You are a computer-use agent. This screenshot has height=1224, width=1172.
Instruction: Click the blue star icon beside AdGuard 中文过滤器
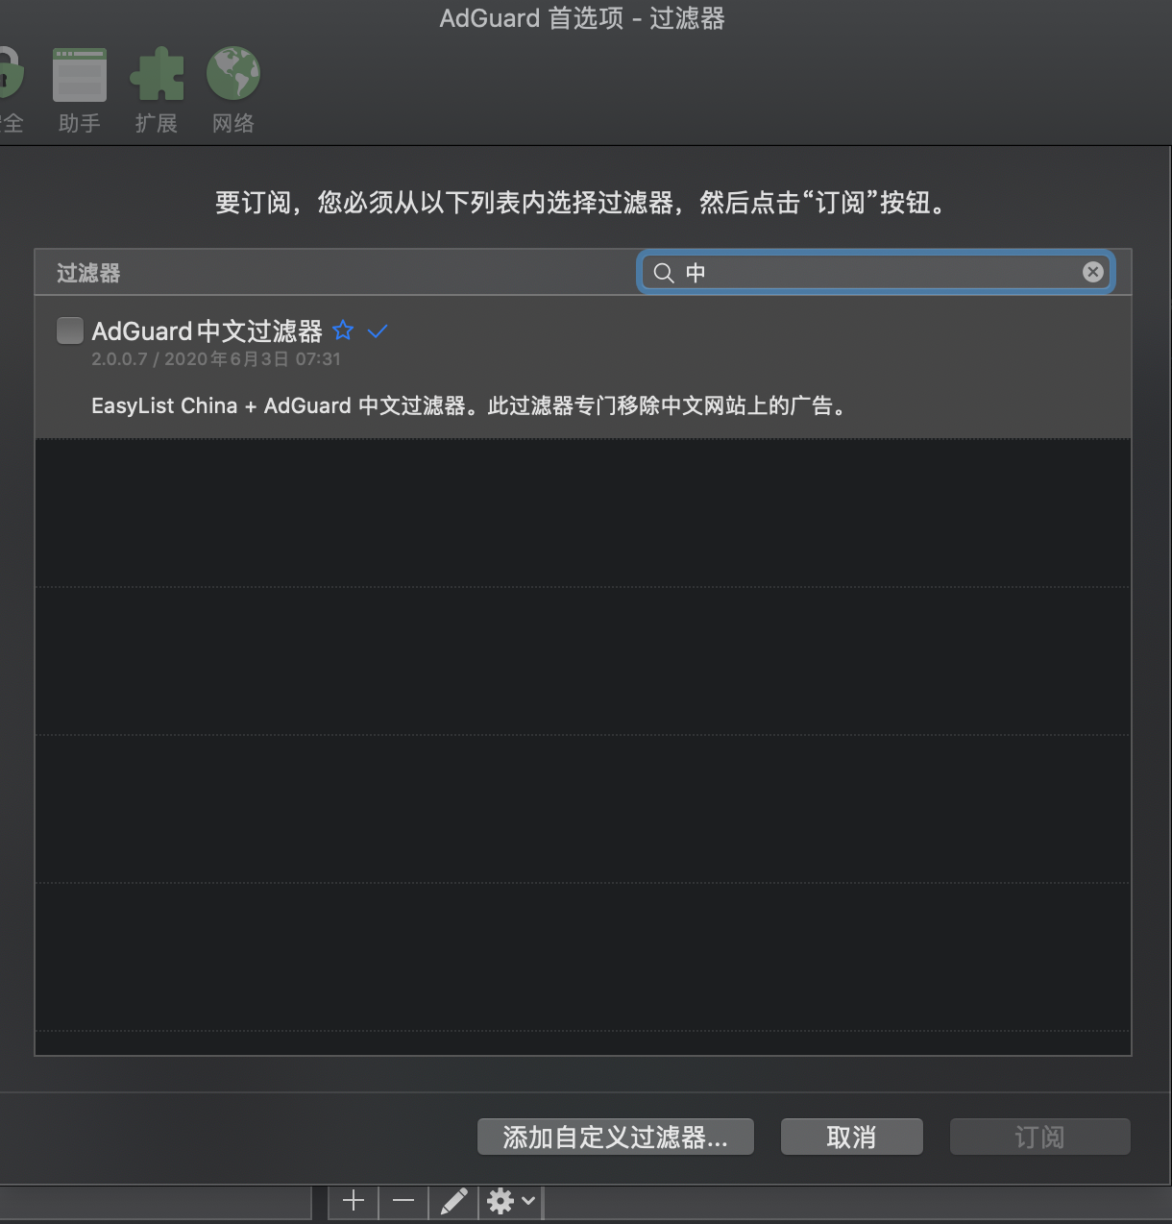343,330
